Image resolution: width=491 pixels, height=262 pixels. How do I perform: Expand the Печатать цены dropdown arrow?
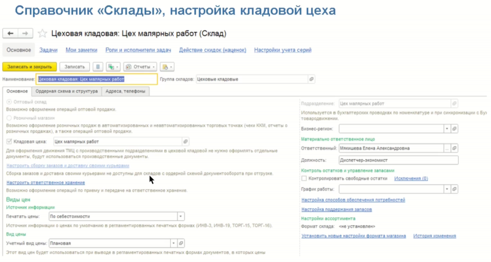(181, 216)
